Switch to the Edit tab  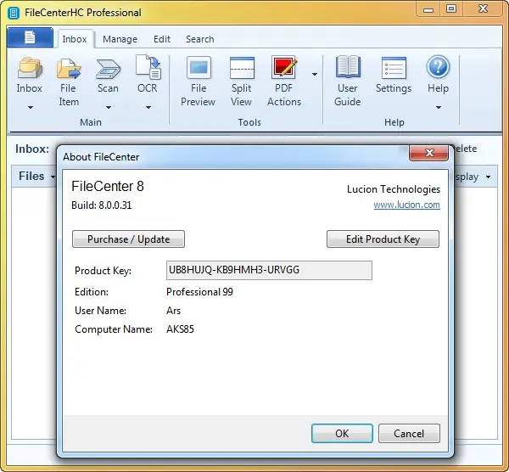[162, 39]
